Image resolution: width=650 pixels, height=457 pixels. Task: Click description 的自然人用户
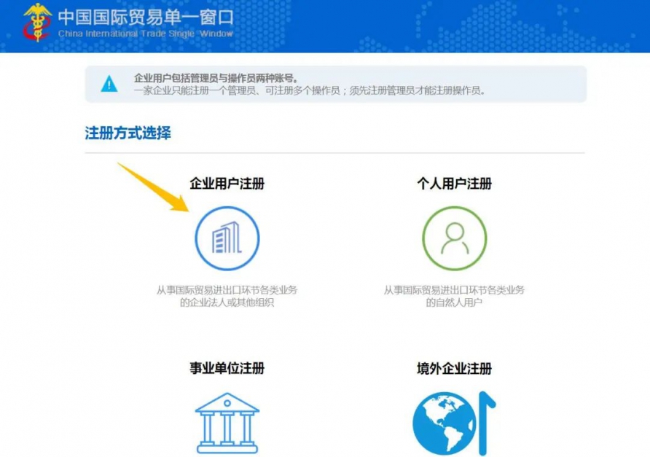[454, 302]
